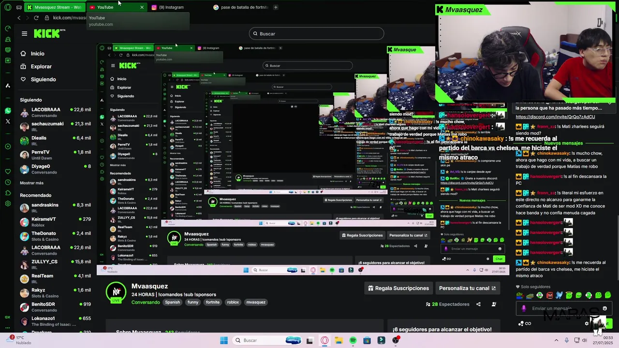Image resolution: width=619 pixels, height=348 pixels.
Task: Click the user icon right of share icon
Action: pyautogui.click(x=494, y=304)
